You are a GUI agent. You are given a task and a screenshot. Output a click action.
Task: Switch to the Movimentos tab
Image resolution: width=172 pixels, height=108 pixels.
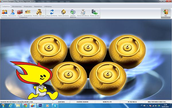click(x=17, y=7)
